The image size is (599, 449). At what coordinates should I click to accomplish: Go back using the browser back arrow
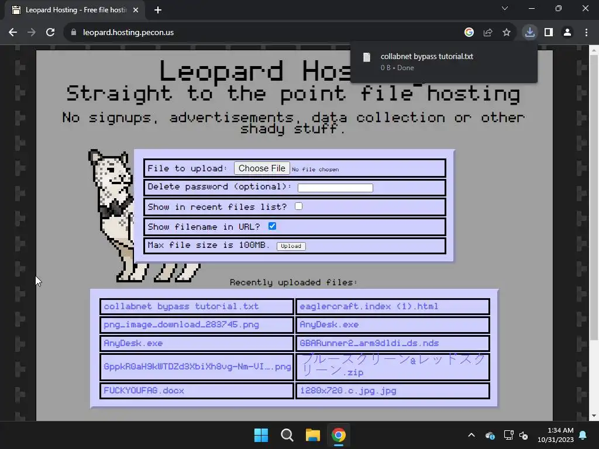tap(13, 33)
